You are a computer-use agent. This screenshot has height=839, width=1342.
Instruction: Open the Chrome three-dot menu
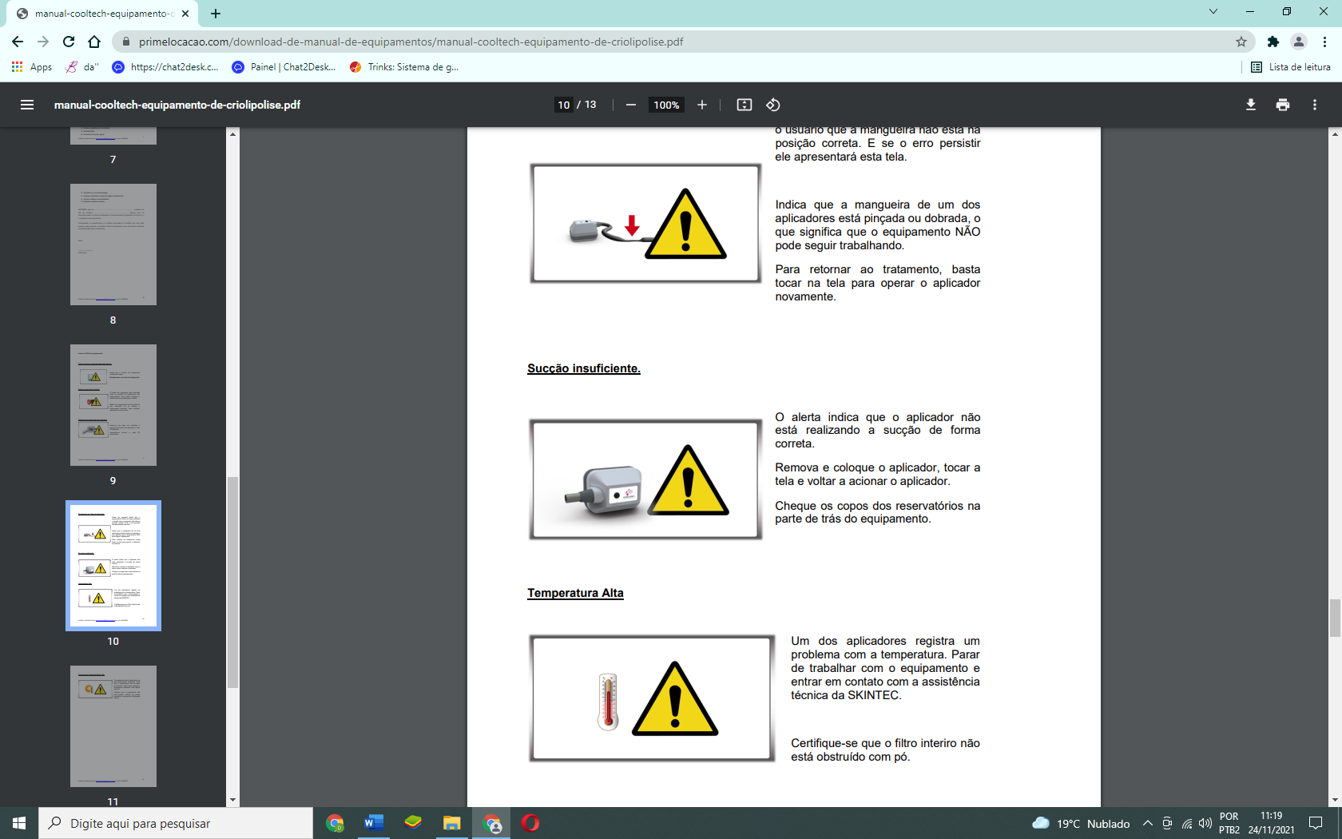tap(1324, 42)
